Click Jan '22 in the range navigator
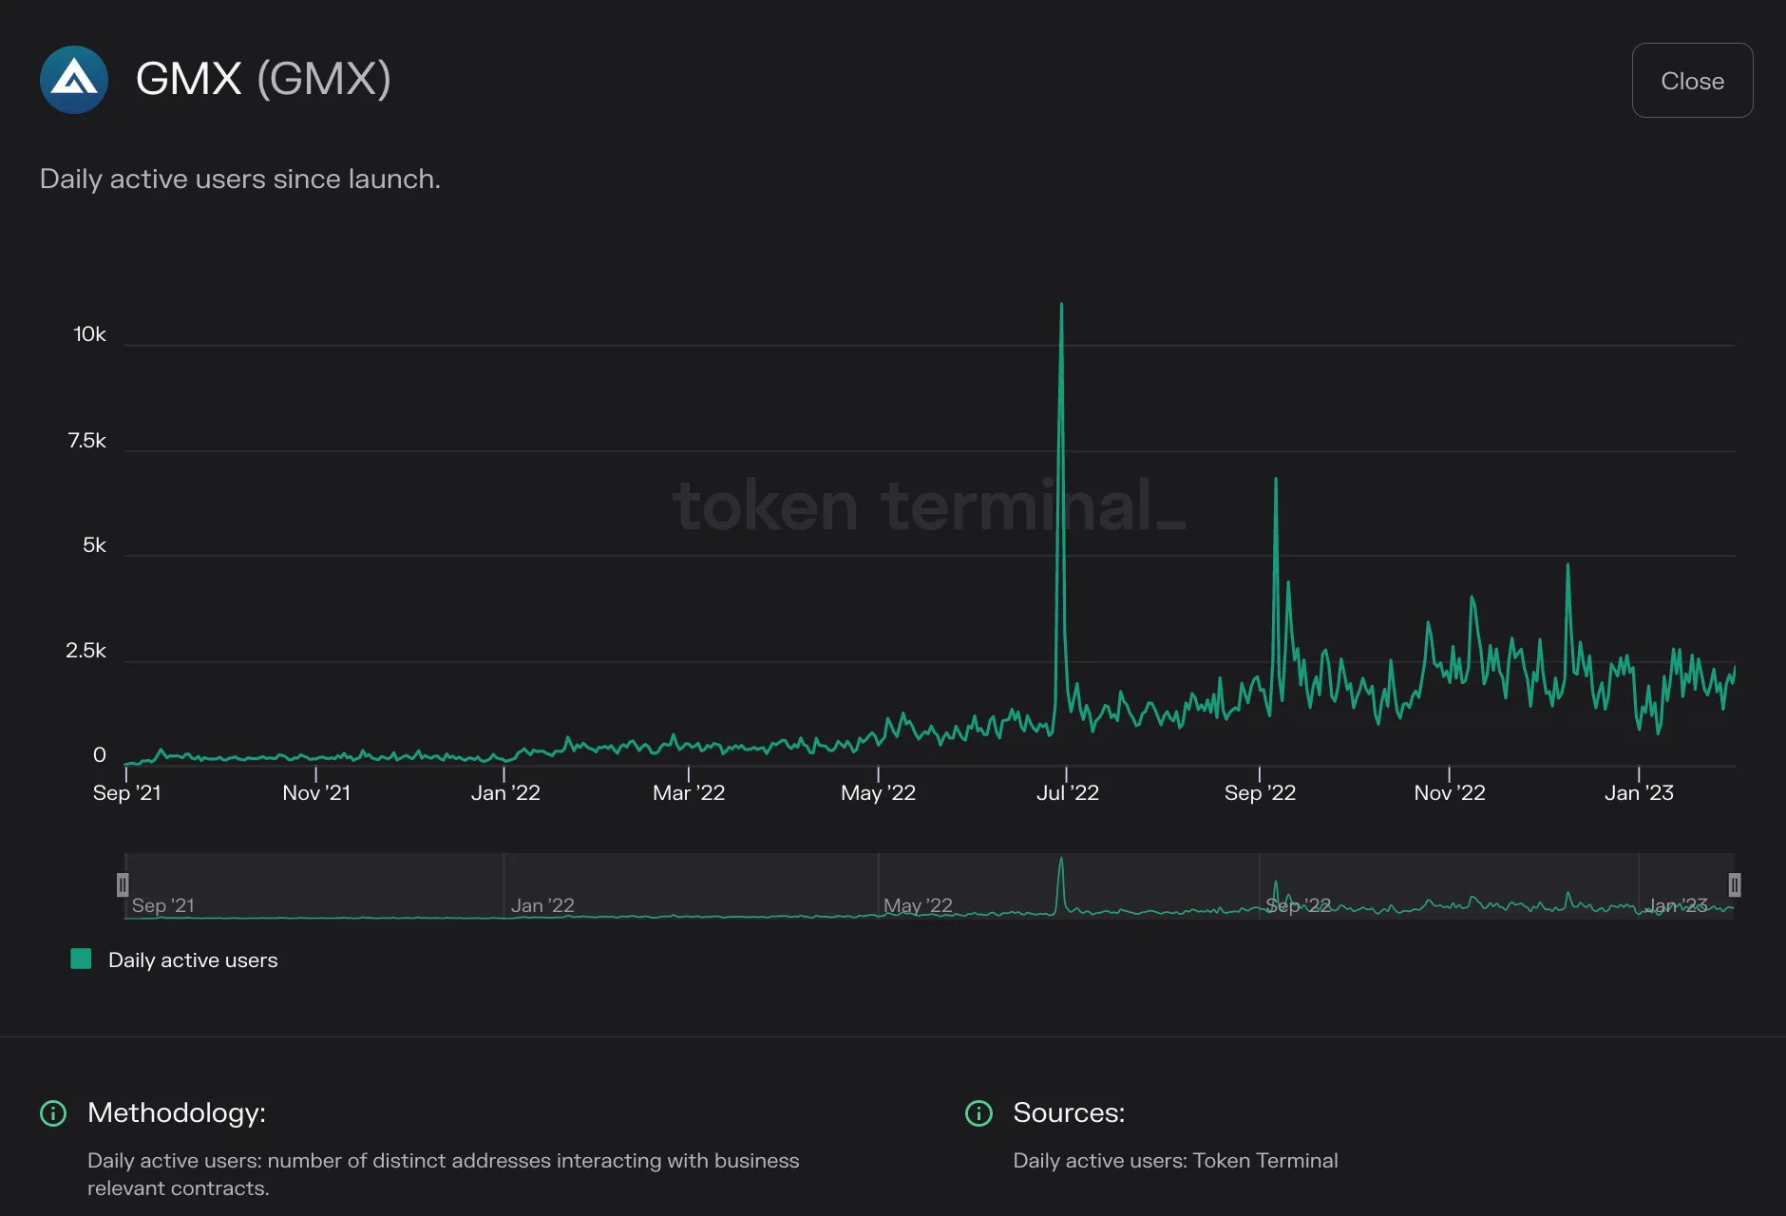The height and width of the screenshot is (1216, 1786). (542, 905)
